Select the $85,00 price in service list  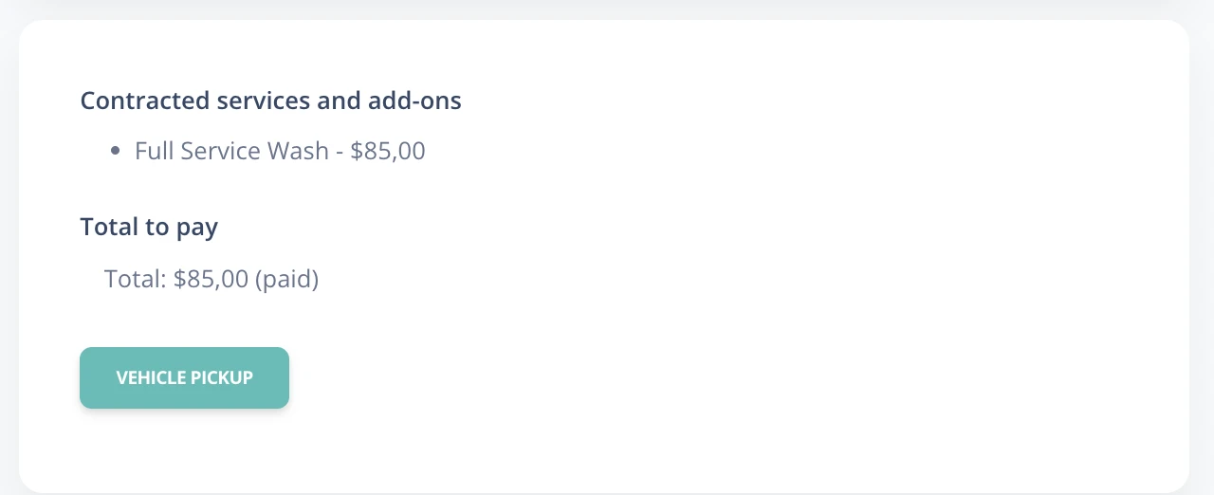[x=388, y=151]
